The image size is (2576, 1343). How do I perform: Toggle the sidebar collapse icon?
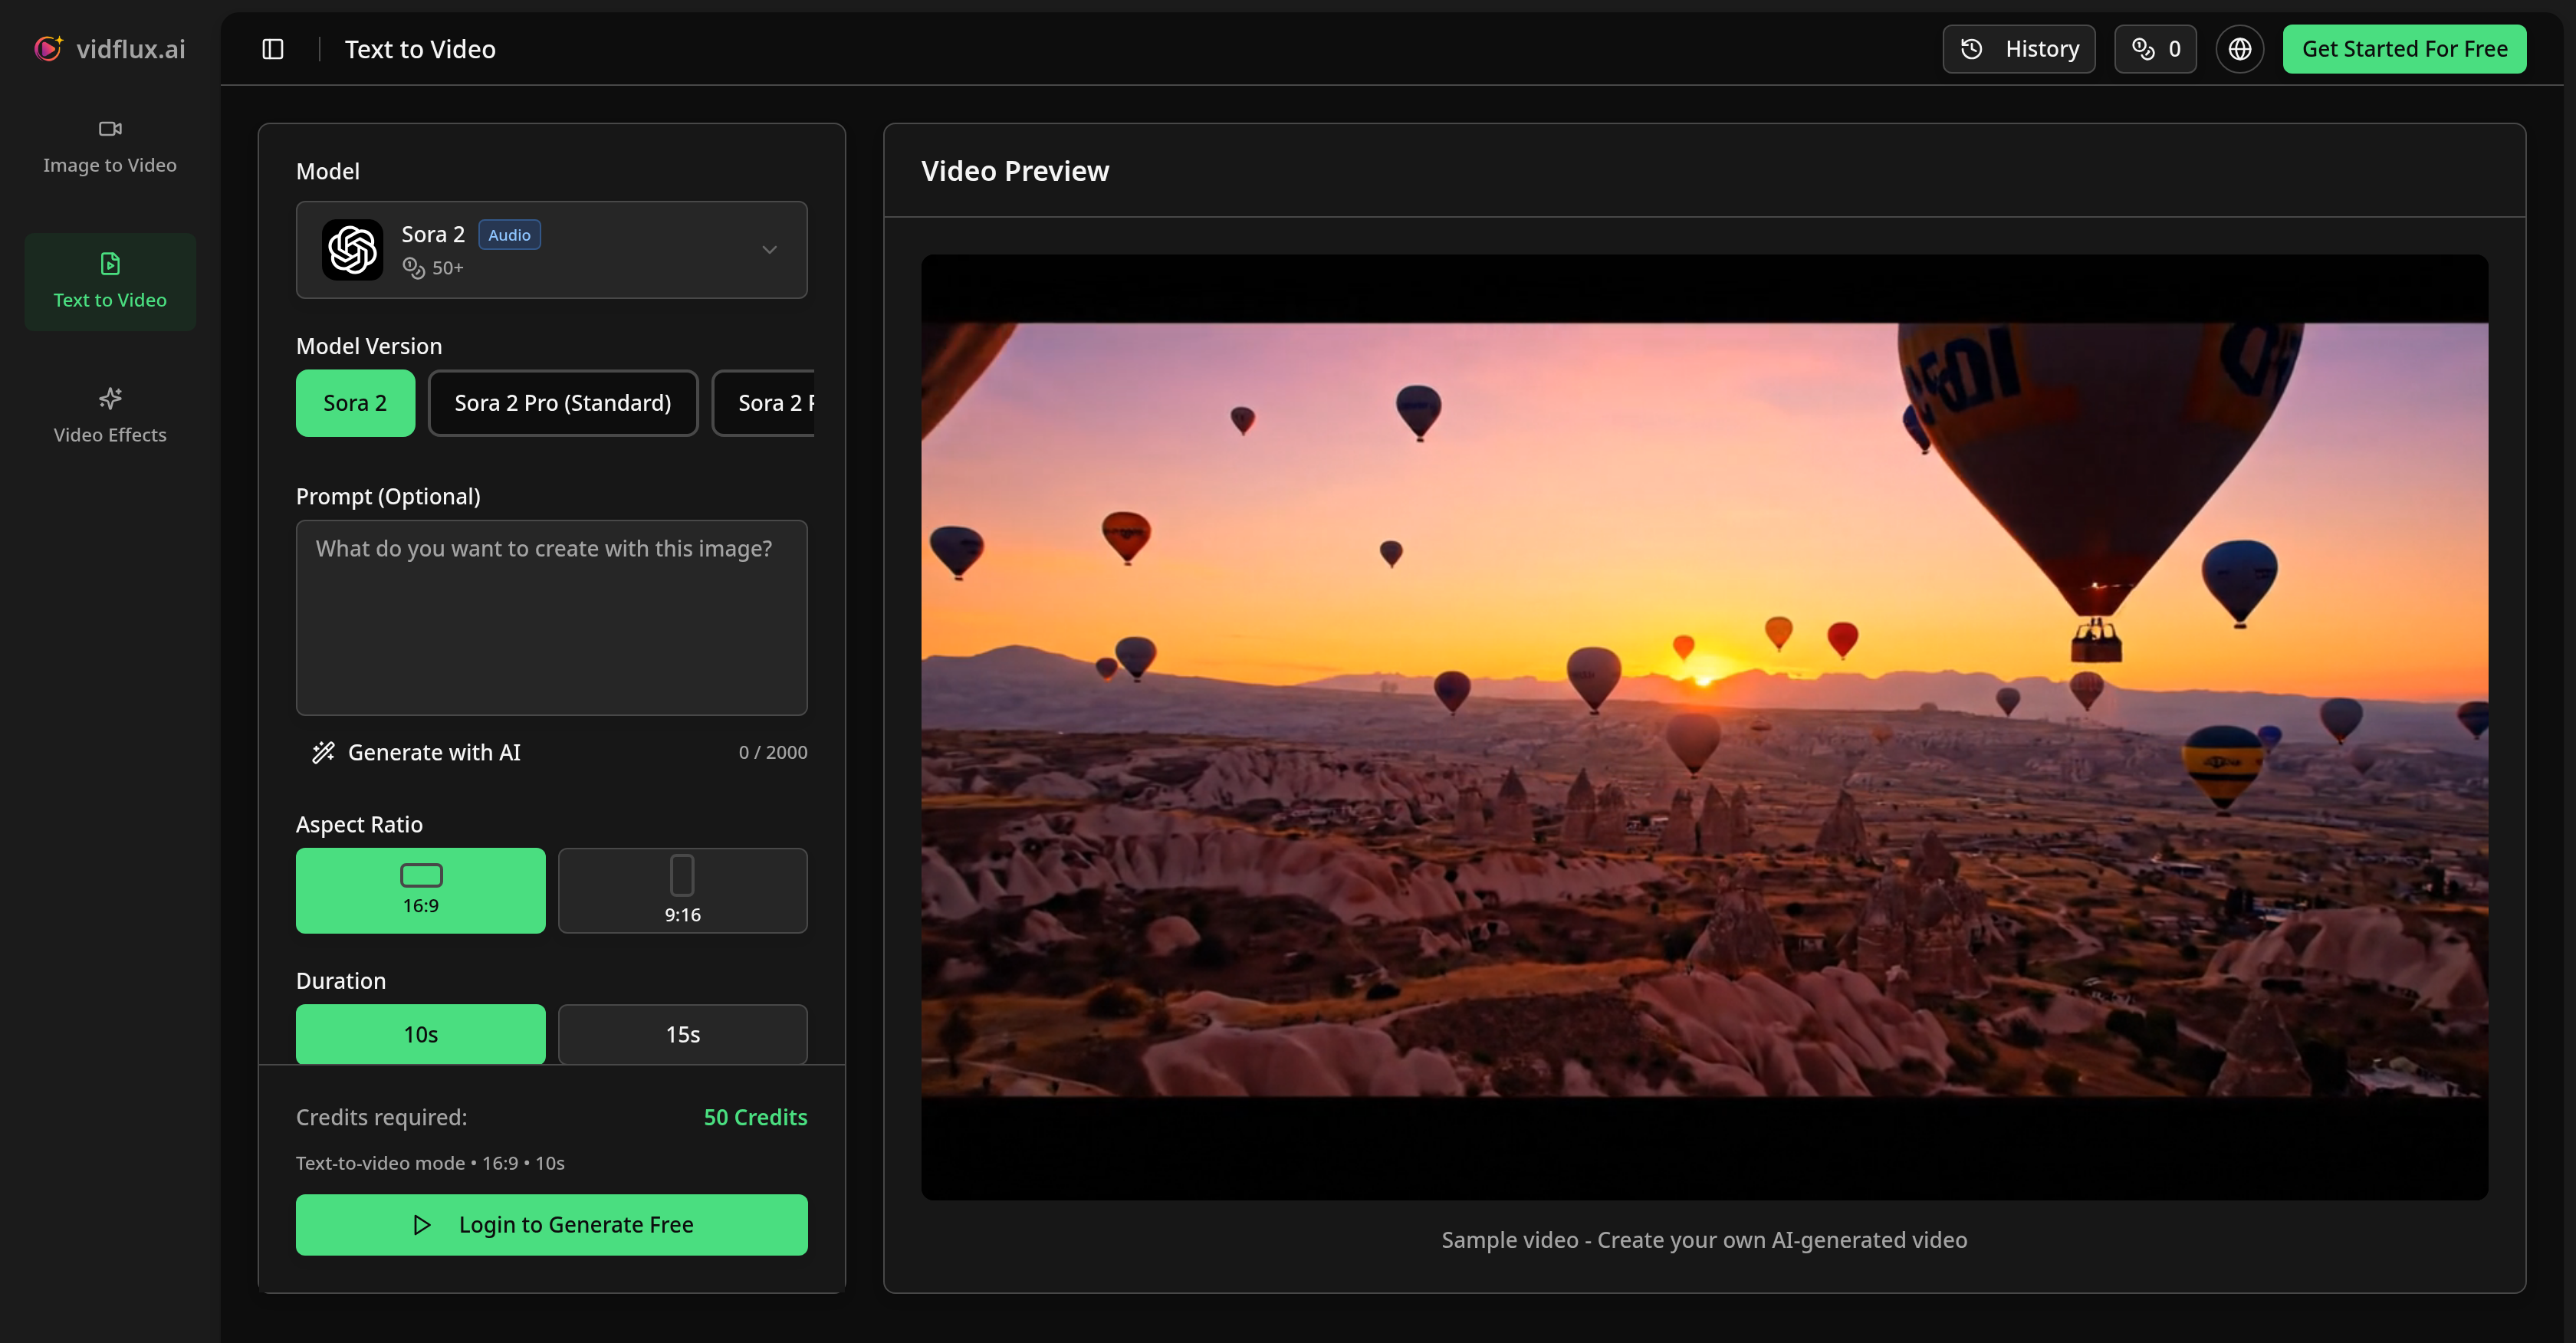click(272, 48)
